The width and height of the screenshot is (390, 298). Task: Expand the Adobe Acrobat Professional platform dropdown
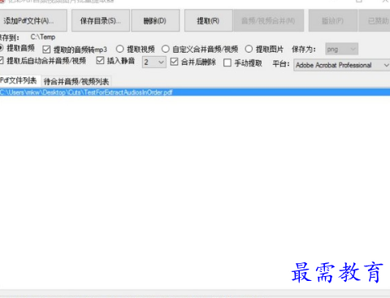[342, 65]
